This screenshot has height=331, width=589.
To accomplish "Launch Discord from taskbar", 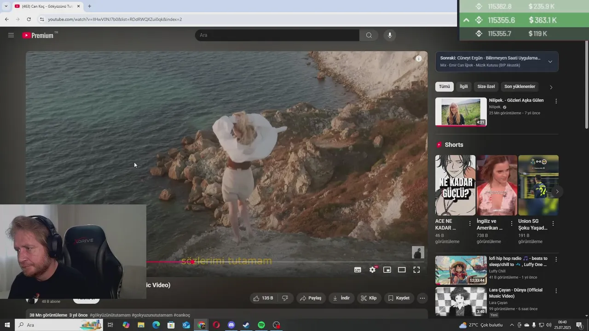I will pos(231,325).
